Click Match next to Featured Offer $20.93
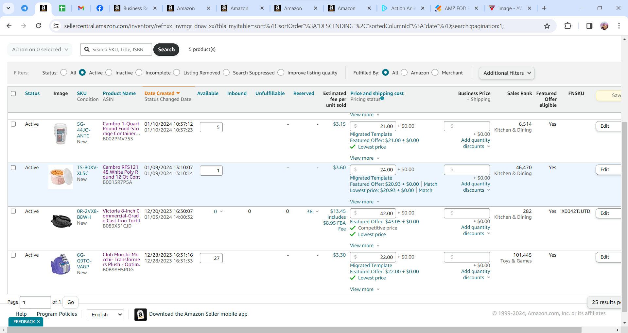This screenshot has height=333, width=628. click(430, 184)
